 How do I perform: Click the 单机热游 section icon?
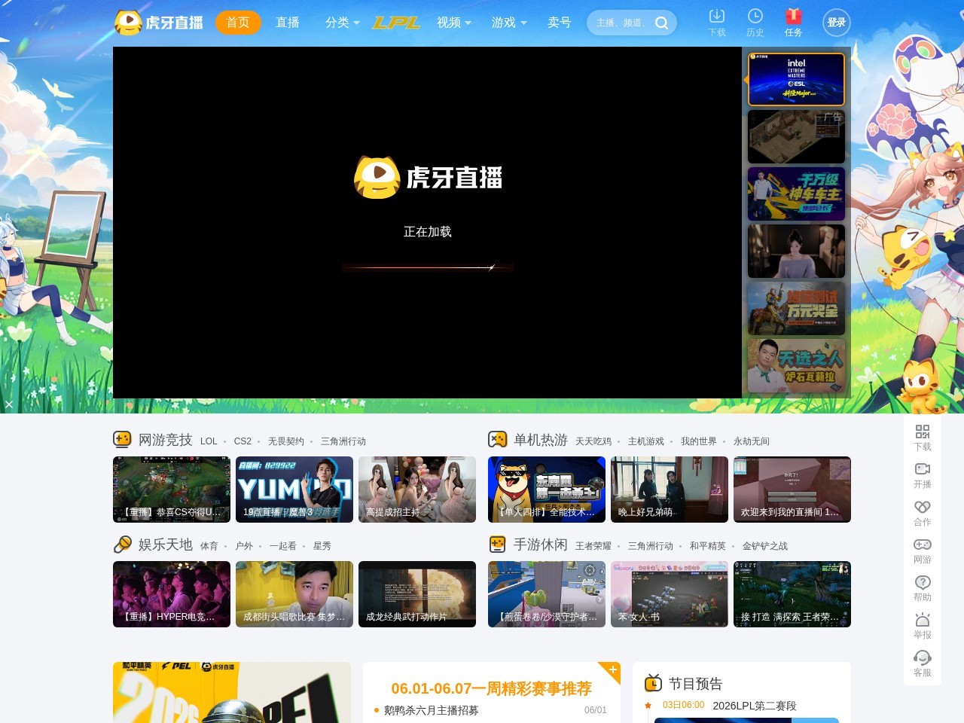pyautogui.click(x=497, y=440)
